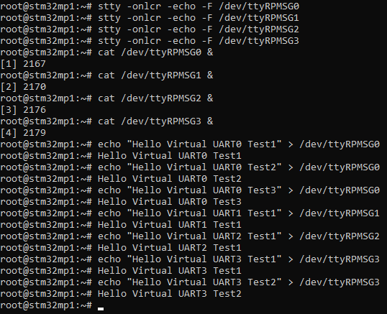The height and width of the screenshot is (314, 387).
Task: Click the output 'Hello Virtual UART3 Test1'
Action: point(170,271)
